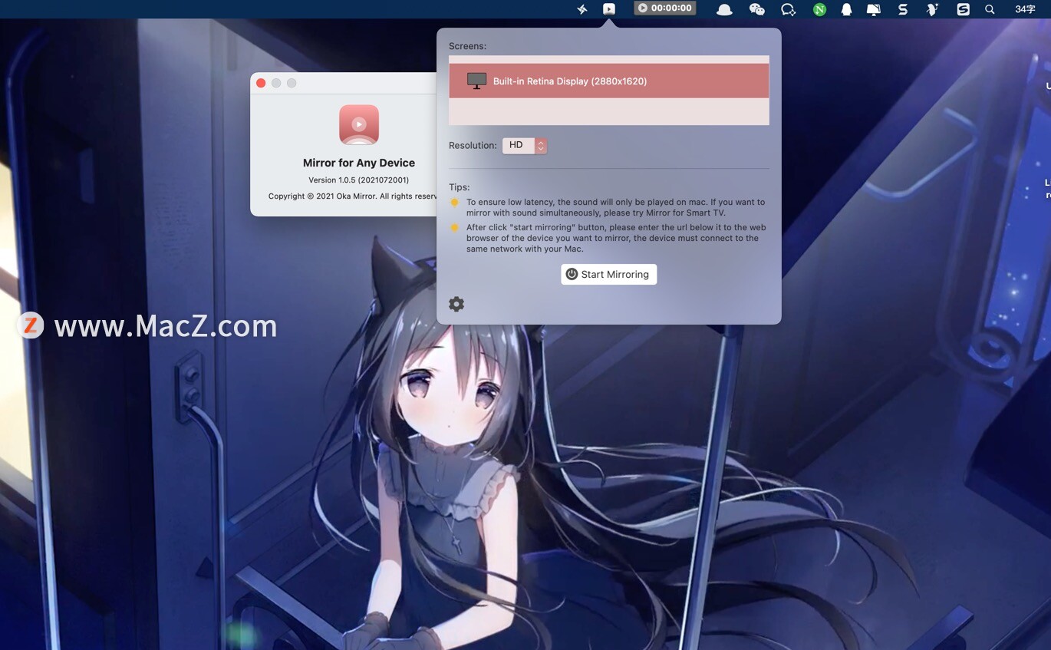Open the Sogou input square S icon
Image resolution: width=1051 pixels, height=650 pixels.
964,9
